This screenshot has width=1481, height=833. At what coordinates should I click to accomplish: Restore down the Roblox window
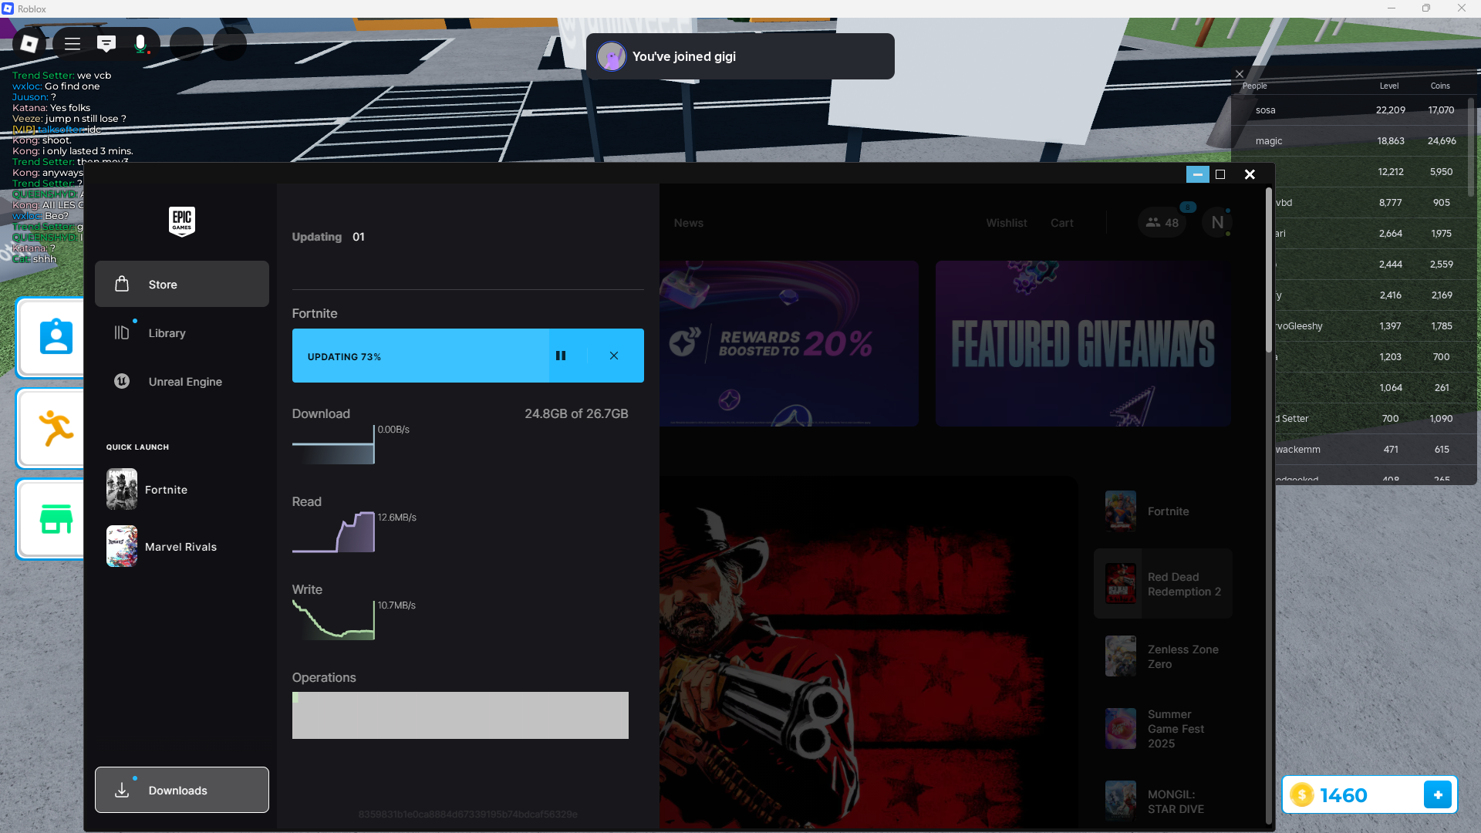pos(1426,8)
